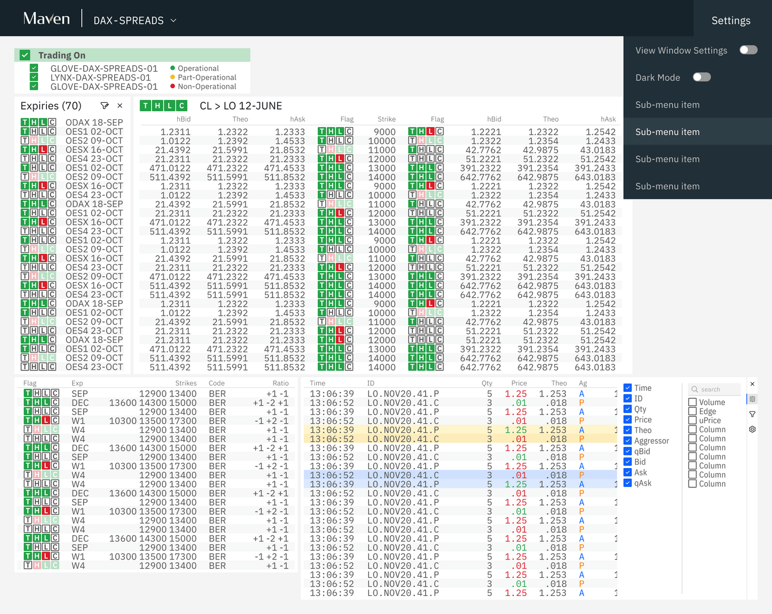Uncheck the Trading On checkbox
Screen dimensions: 772x614
click(x=24, y=55)
